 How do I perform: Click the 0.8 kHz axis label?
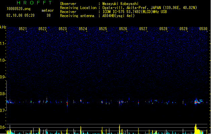tap(3, 94)
